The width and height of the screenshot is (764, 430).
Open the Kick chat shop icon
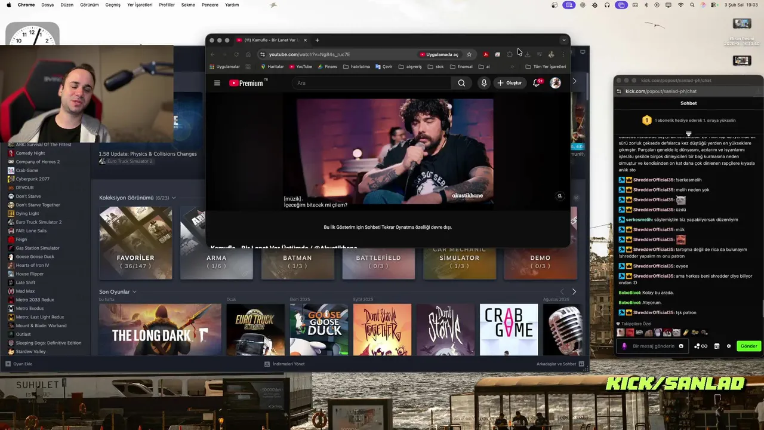[716, 346]
